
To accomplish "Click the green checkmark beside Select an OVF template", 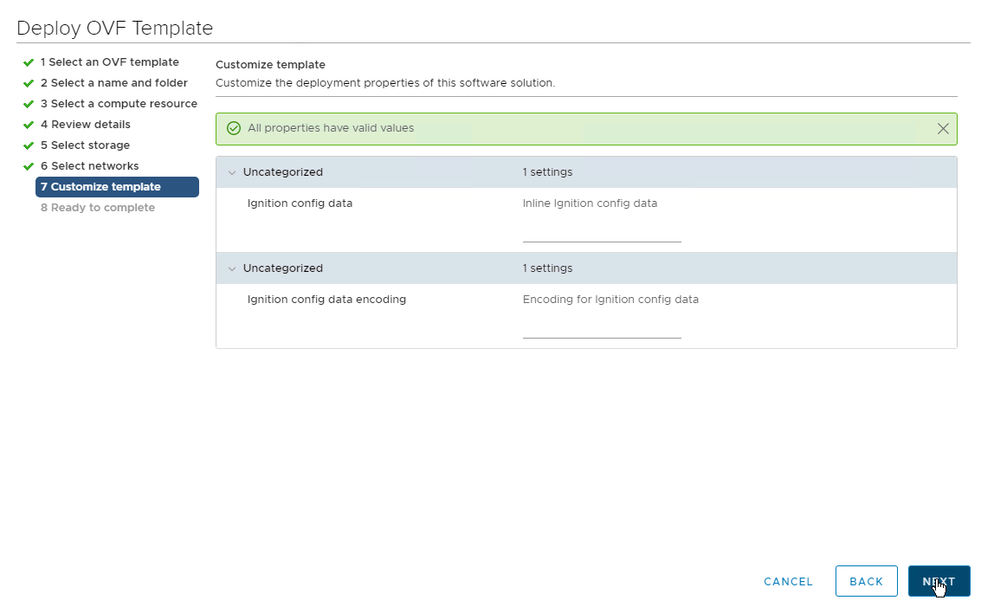I will pyautogui.click(x=29, y=62).
